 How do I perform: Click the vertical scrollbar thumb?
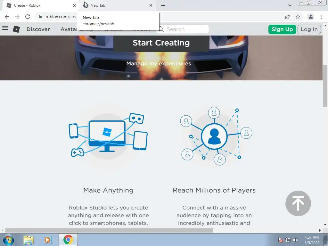[x=325, y=86]
